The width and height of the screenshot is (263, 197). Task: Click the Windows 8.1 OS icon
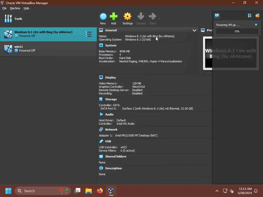click(8, 34)
